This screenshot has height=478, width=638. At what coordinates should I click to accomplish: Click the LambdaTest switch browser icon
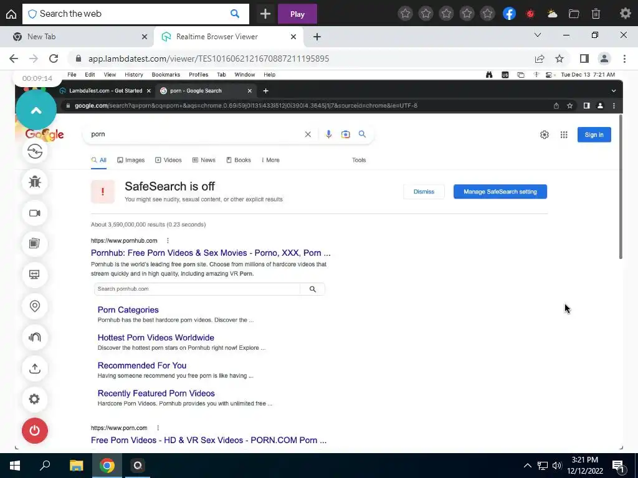[x=35, y=151]
